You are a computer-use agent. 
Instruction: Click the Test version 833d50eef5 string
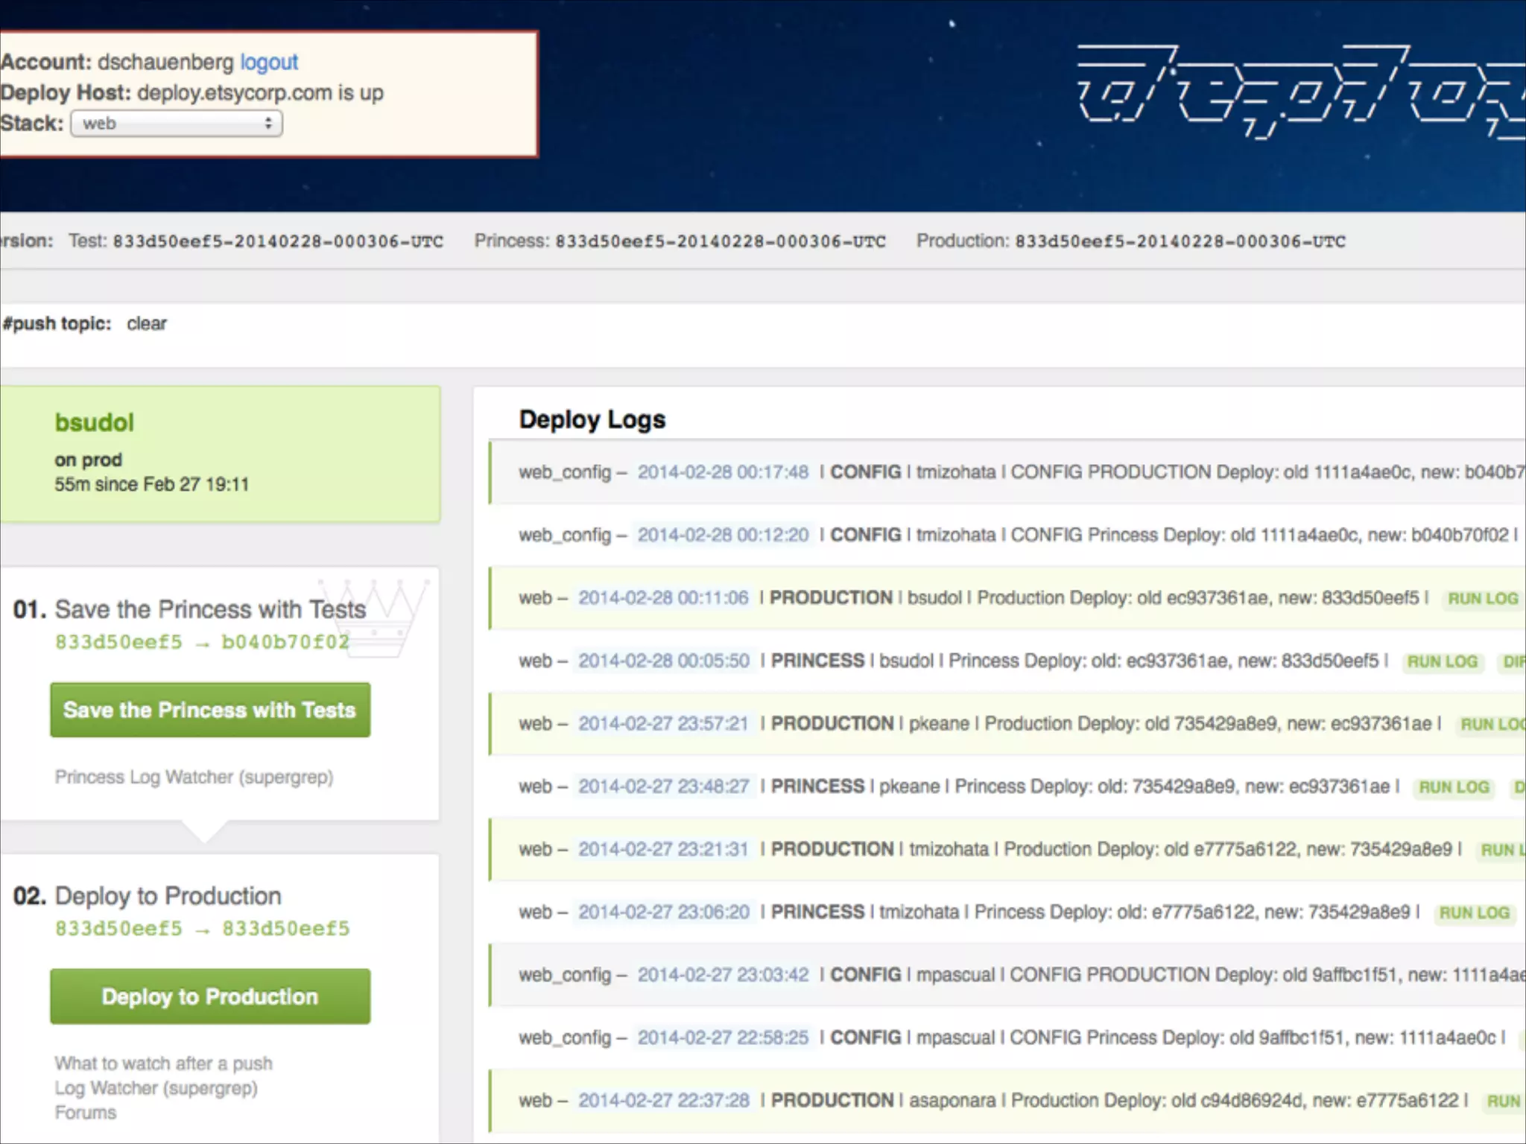[x=278, y=241]
